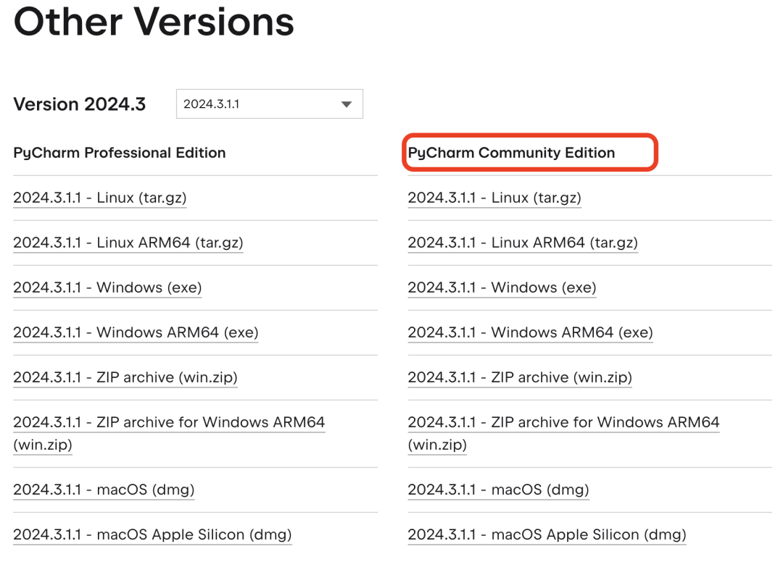
Task: Download Community Edition Linux ARM64 (tar.gz)
Action: [x=523, y=243]
